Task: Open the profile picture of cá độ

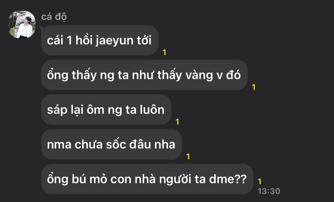Action: [x=22, y=25]
